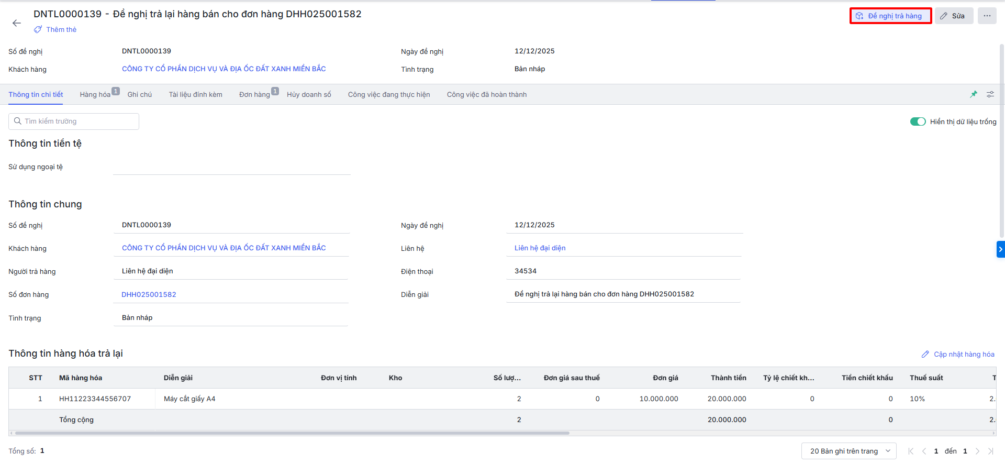The image size is (1005, 464).
Task: Click the Sửa edit button
Action: click(x=954, y=16)
